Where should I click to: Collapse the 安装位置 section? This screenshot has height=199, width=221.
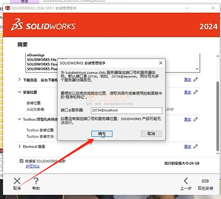pyautogui.click(x=20, y=92)
